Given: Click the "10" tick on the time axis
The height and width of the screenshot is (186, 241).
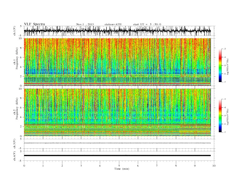Looking at the screenshot, I should (214, 166).
